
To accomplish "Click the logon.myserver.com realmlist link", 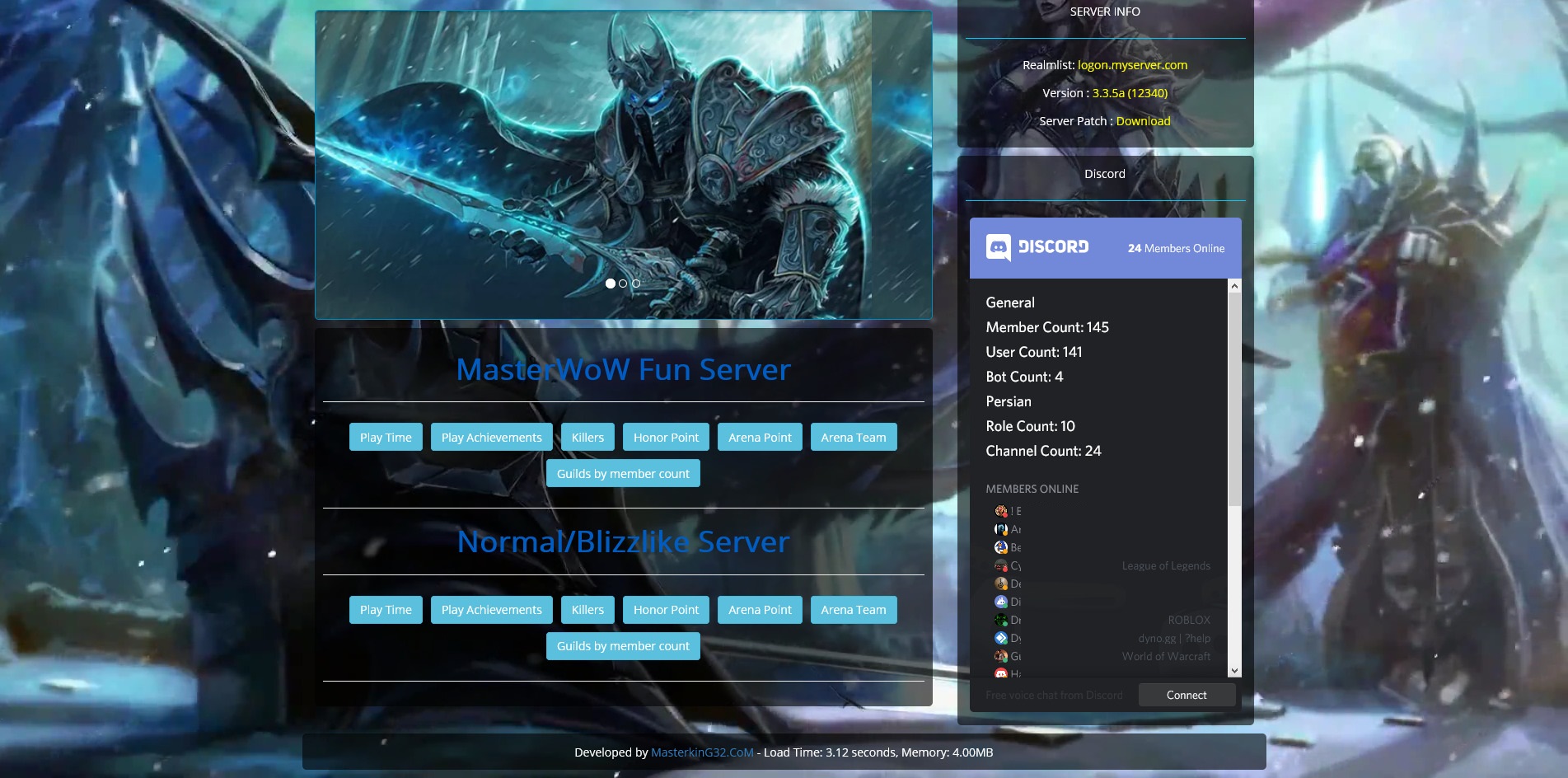I will 1133,65.
